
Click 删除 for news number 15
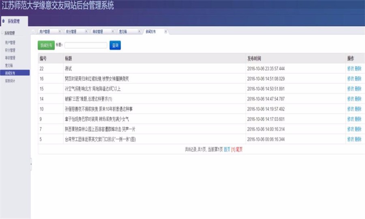click(x=358, y=89)
